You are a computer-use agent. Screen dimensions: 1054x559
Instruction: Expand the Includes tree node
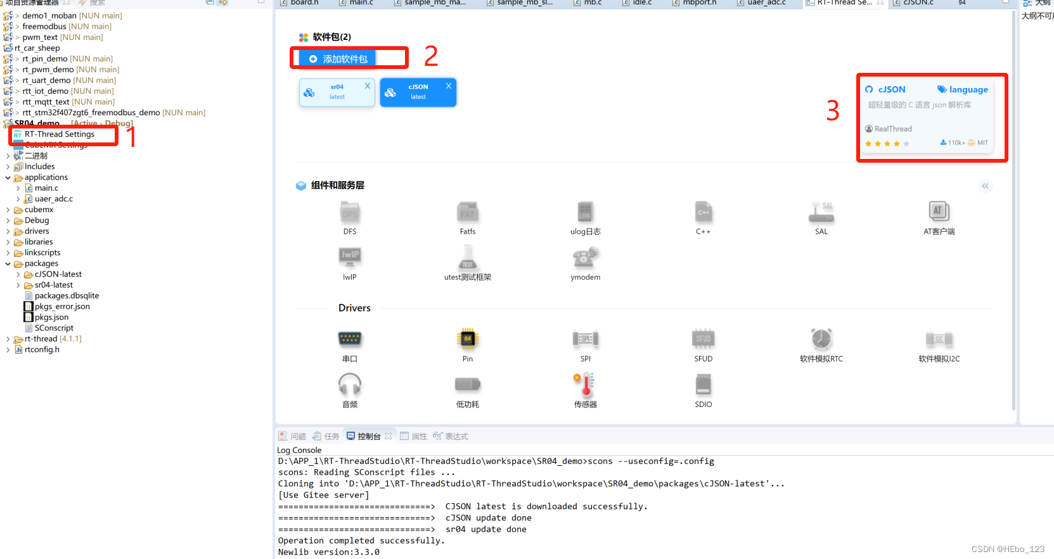[8, 166]
